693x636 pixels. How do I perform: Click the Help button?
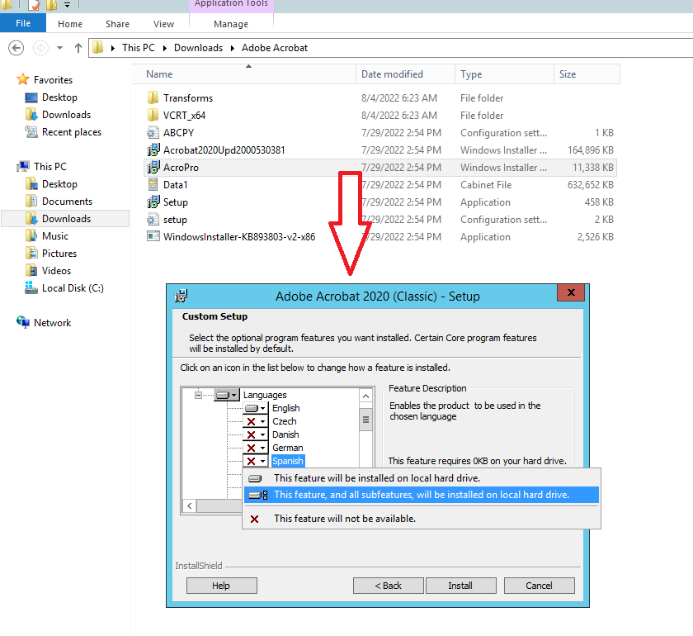[x=221, y=586]
